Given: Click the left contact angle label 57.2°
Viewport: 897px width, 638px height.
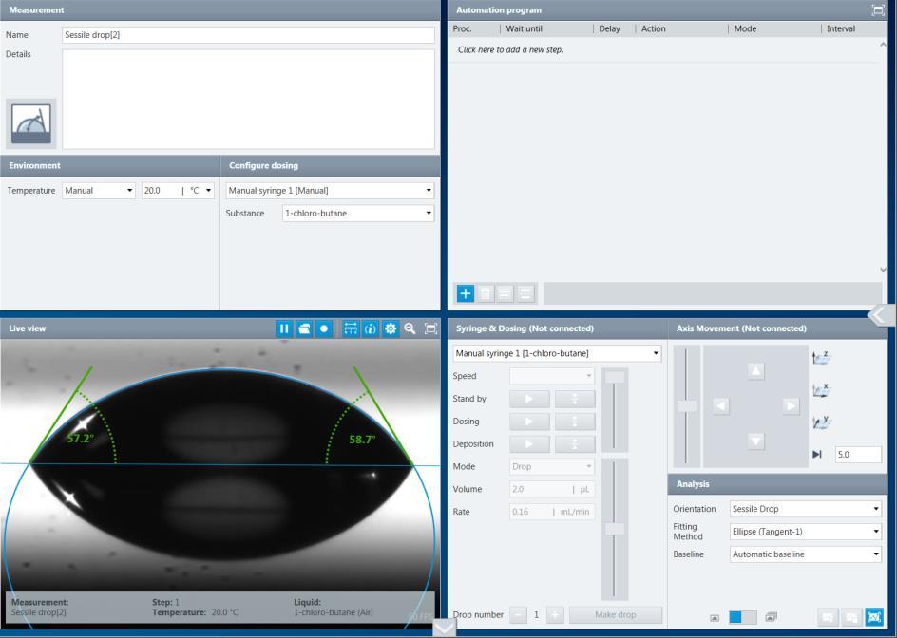Looking at the screenshot, I should tap(80, 439).
